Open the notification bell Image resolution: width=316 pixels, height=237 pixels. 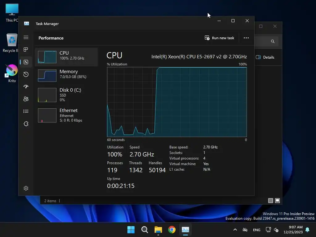[x=308, y=230]
